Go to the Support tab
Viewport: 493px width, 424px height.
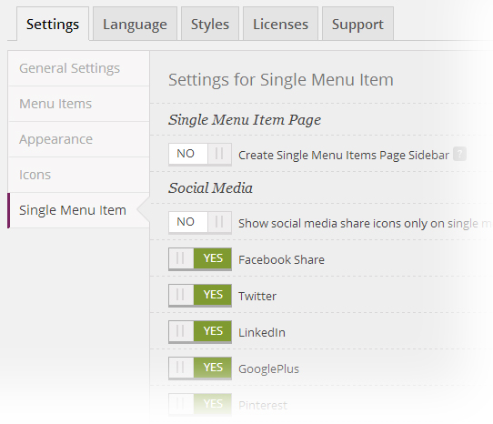[x=357, y=24]
